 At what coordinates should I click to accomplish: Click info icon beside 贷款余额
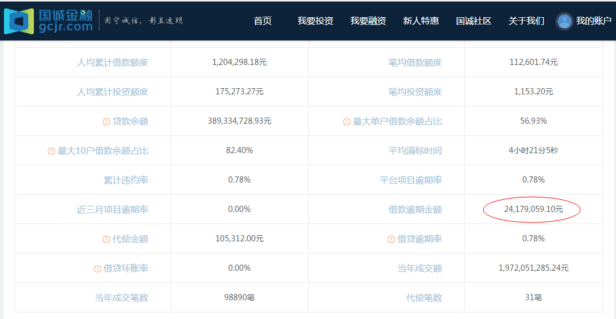pyautogui.click(x=106, y=121)
